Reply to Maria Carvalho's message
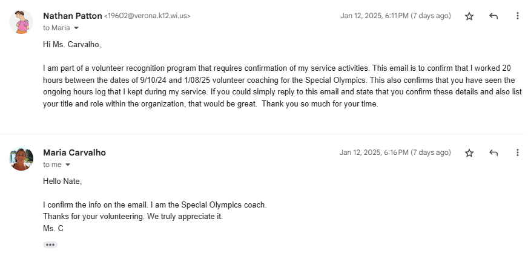The height and width of the screenshot is (262, 528). point(493,153)
